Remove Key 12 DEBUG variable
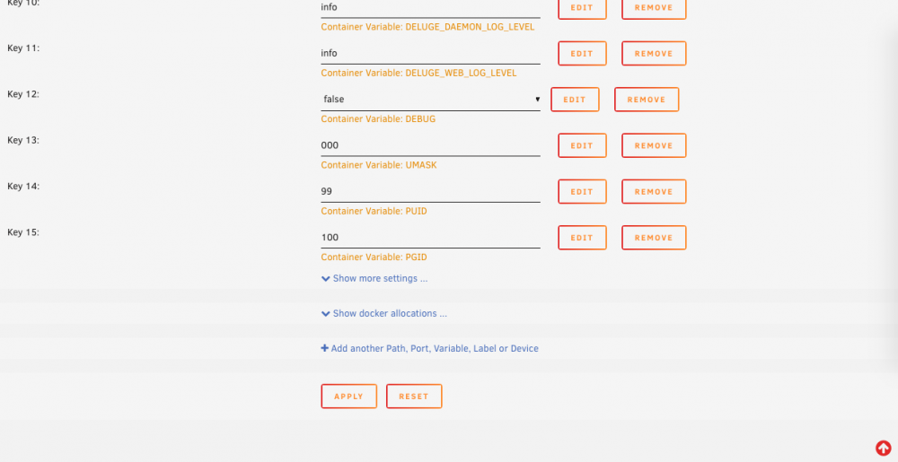 [x=646, y=100]
